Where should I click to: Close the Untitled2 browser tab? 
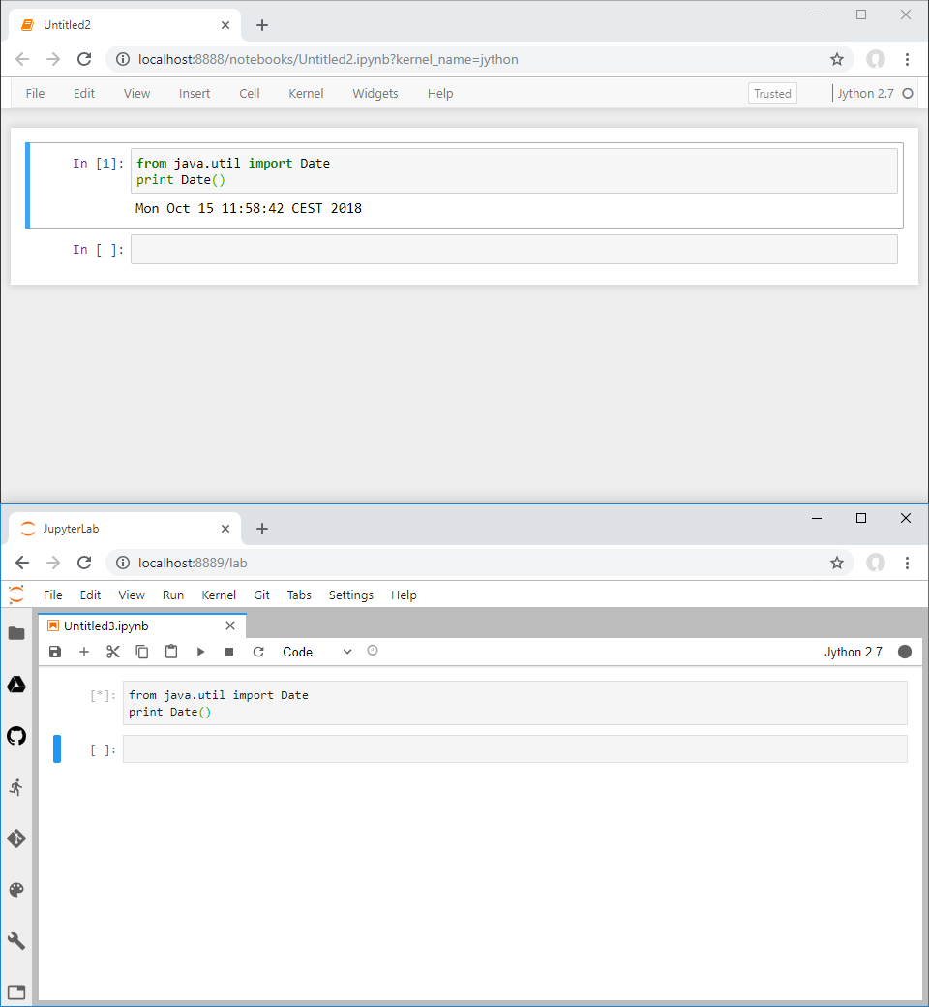coord(225,25)
